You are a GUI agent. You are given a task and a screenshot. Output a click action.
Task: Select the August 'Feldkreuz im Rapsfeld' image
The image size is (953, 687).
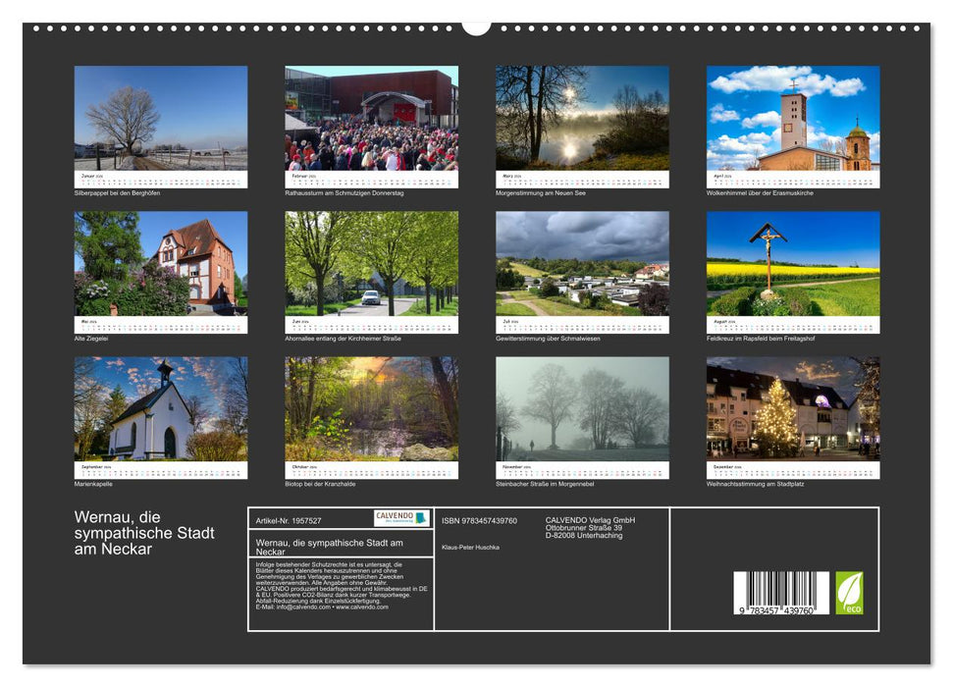pyautogui.click(x=791, y=265)
